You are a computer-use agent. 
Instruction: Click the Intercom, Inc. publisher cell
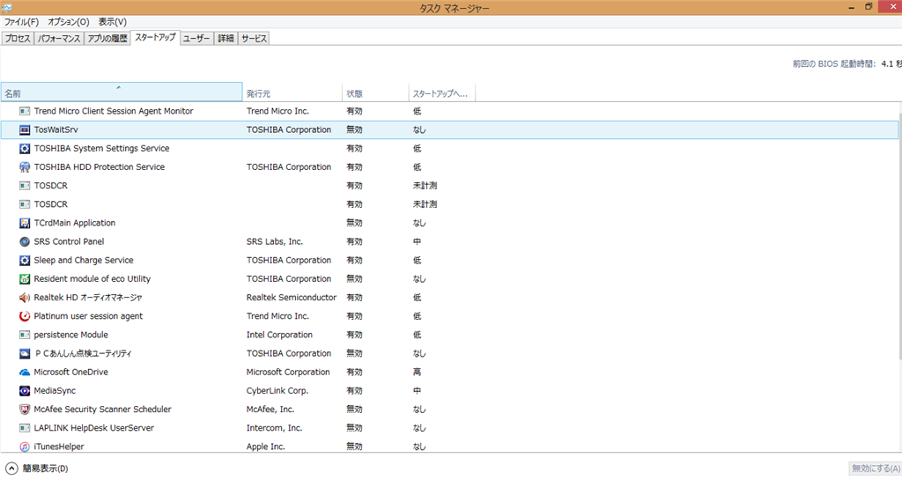(x=274, y=428)
